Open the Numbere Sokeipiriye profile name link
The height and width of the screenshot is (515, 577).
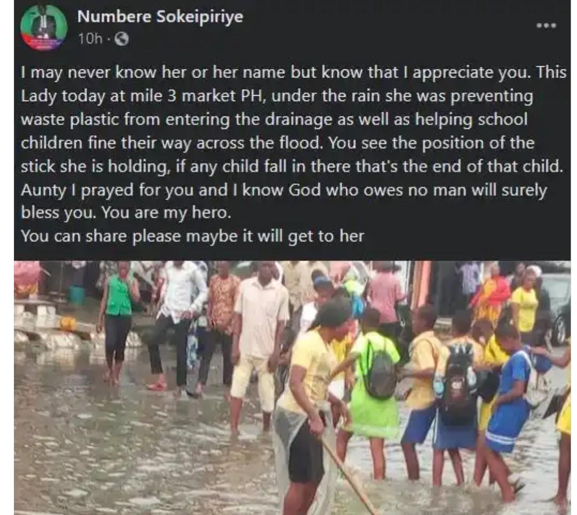[x=160, y=17]
